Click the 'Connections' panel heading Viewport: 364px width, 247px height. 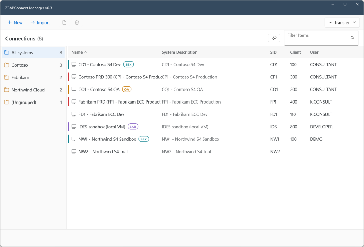pos(20,38)
